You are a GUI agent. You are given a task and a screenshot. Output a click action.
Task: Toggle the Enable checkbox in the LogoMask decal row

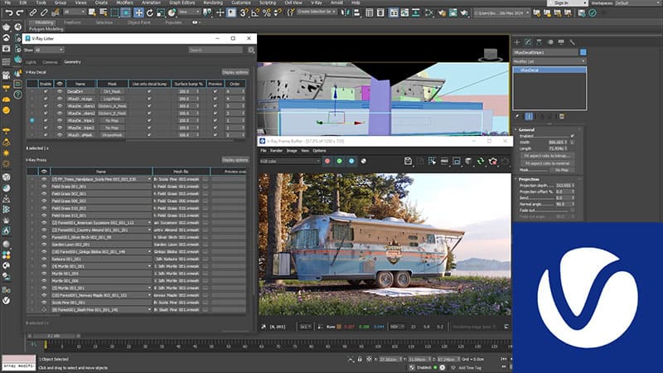[46, 99]
